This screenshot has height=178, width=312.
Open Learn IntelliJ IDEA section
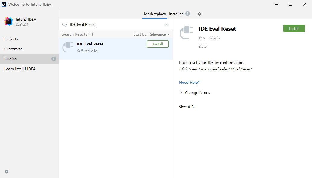[29, 69]
